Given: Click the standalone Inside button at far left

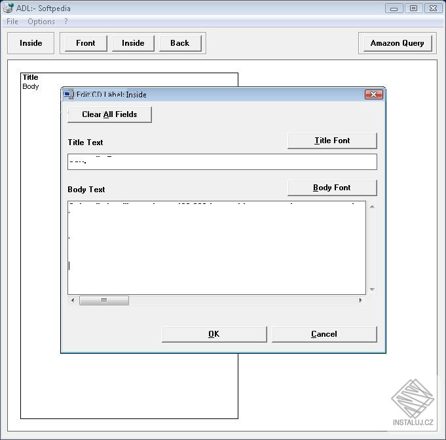Looking at the screenshot, I should 31,43.
